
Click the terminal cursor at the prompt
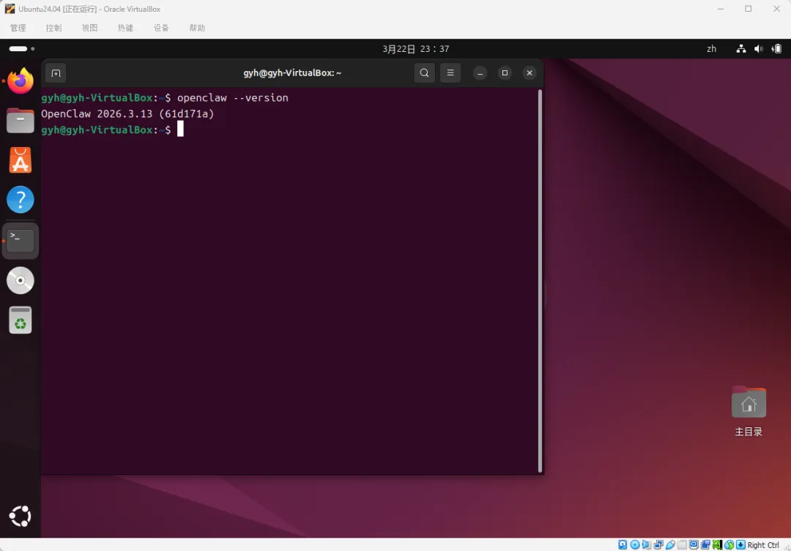point(180,130)
